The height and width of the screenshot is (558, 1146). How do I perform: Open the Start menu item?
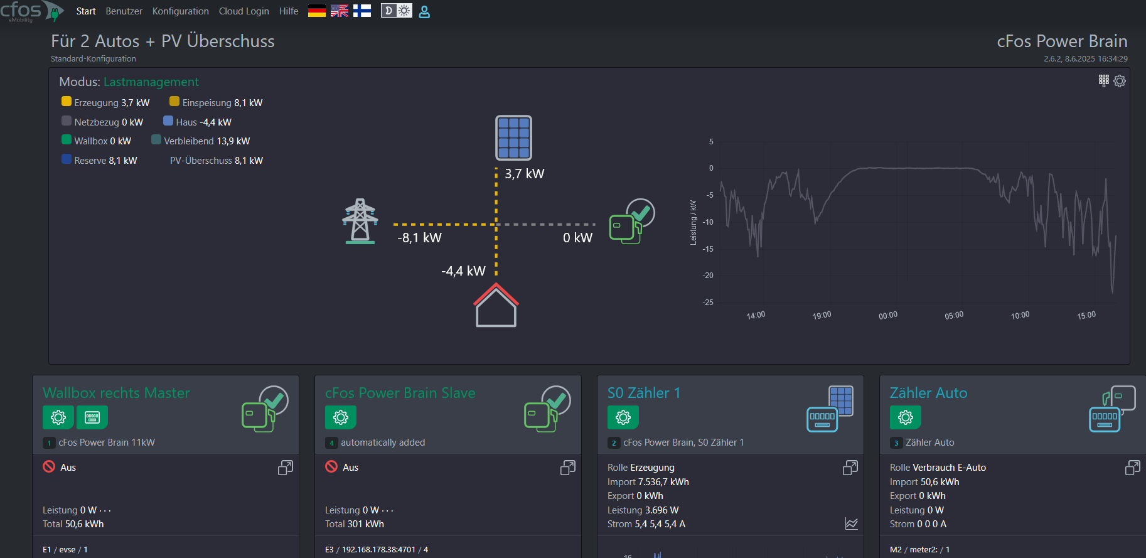[86, 11]
